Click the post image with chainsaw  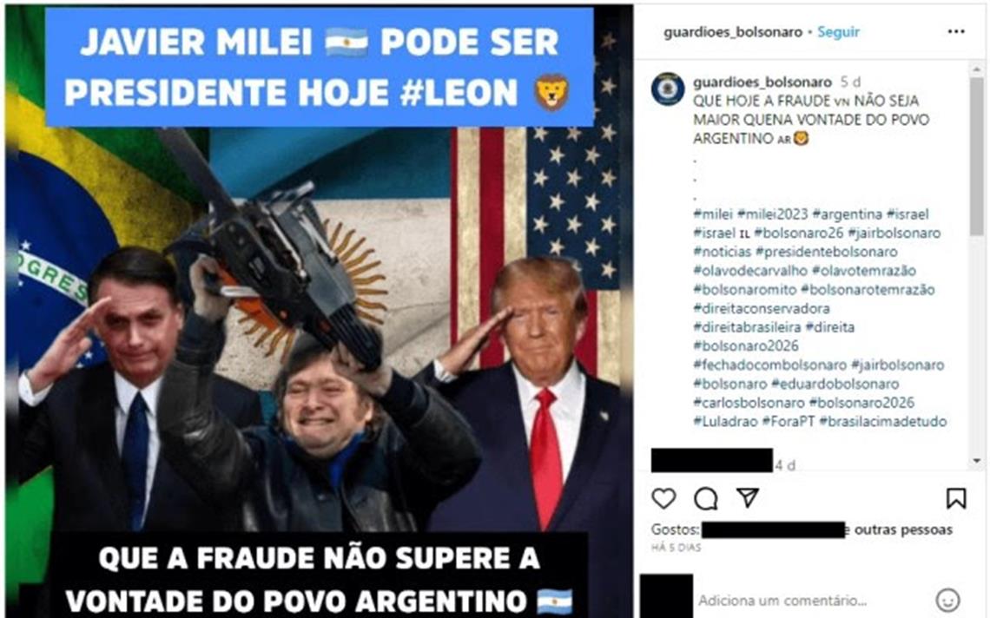pos(319,311)
